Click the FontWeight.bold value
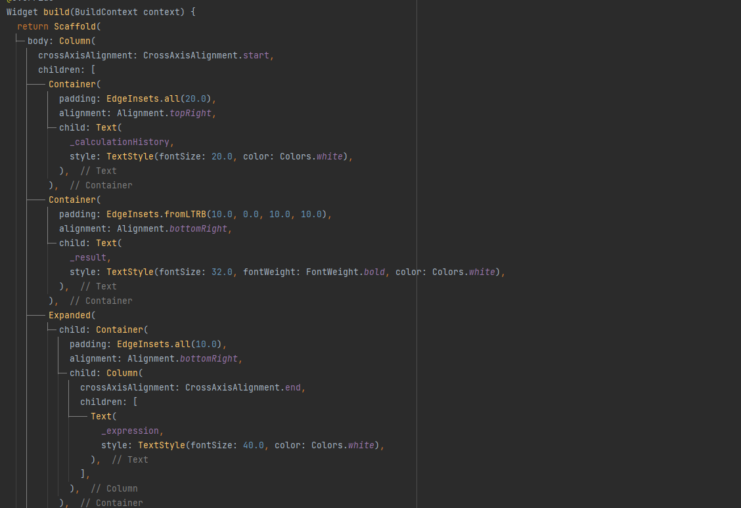 point(346,272)
